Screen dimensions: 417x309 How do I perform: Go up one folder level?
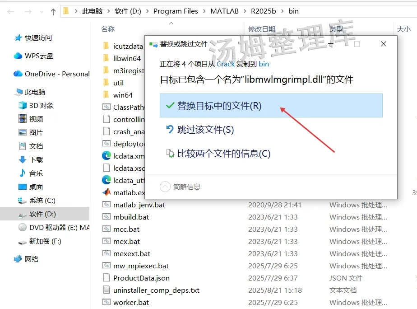click(53, 12)
